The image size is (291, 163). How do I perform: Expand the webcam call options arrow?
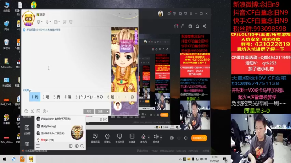42,22
